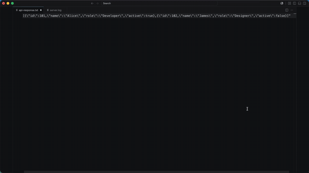Click the back navigation arrow
Image resolution: width=309 pixels, height=173 pixels.
(92, 3)
